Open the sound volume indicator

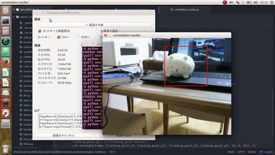tap(256, 2)
